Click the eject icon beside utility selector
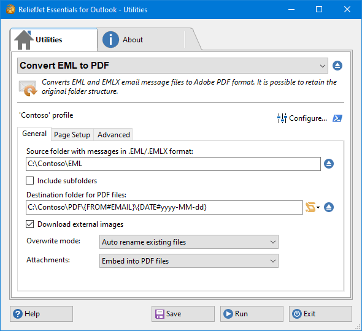362x331 pixels. 337,66
